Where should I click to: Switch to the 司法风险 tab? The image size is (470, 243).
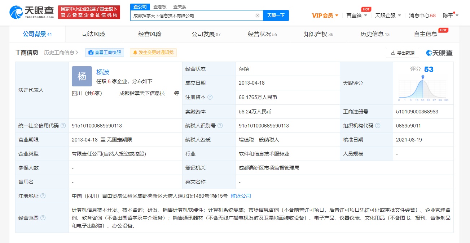pos(93,34)
